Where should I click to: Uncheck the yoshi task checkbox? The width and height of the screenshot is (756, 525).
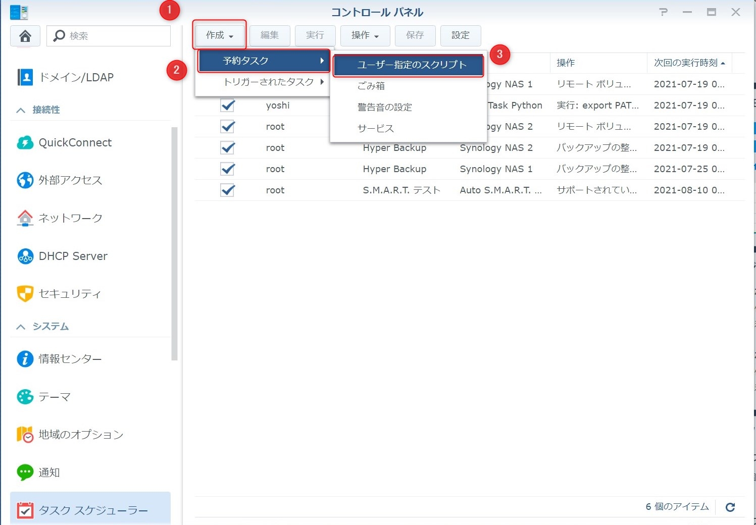click(228, 106)
